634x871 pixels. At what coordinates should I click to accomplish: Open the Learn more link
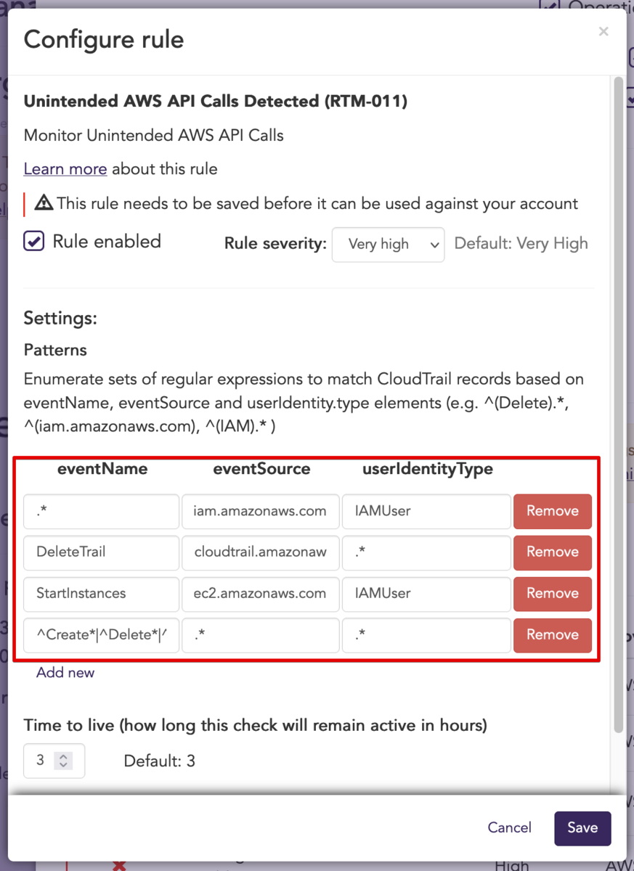(x=65, y=169)
